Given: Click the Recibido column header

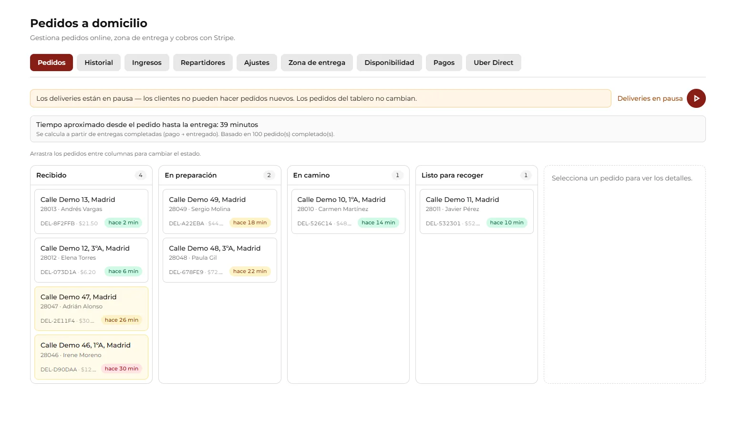Looking at the screenshot, I should (91, 175).
